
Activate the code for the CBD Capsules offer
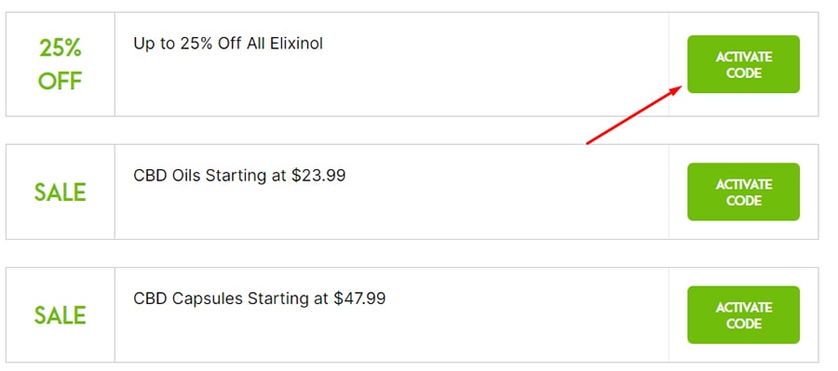tap(743, 315)
